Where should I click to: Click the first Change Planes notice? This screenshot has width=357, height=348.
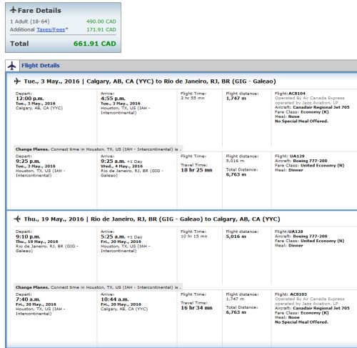(x=98, y=149)
